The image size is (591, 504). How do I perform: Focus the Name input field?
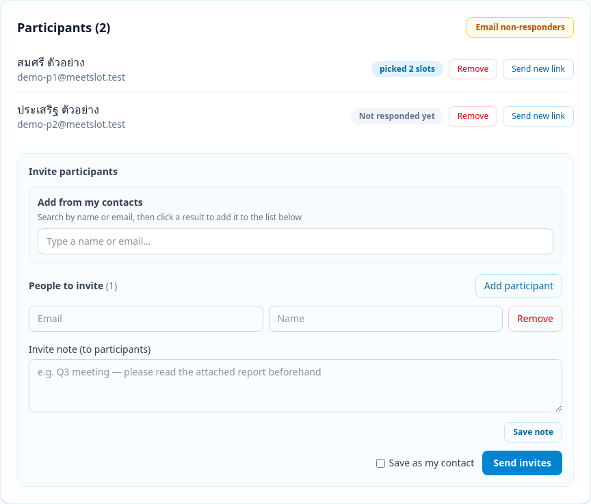click(386, 319)
